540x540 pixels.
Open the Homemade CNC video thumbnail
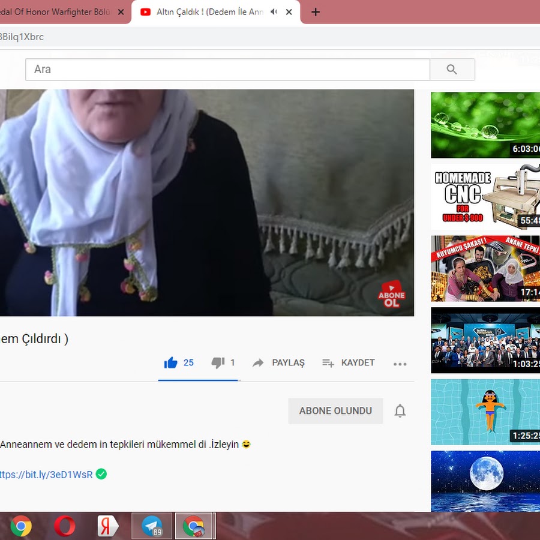[485, 197]
